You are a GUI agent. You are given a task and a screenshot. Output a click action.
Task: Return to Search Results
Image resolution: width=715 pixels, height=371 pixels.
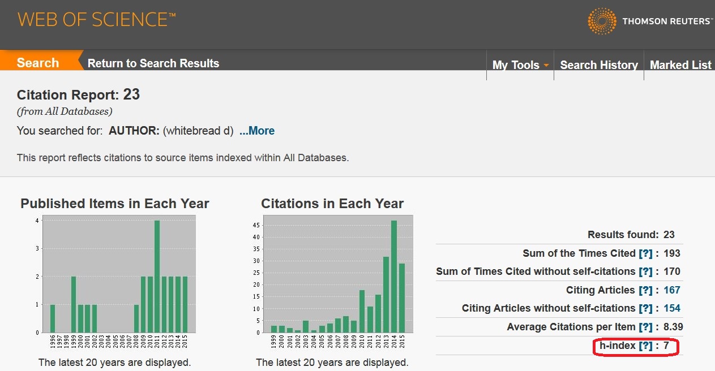(153, 63)
